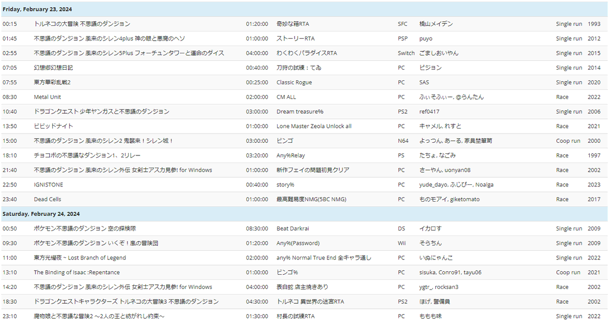Click 'Lone Master Zeola Unlock all' category
The width and height of the screenshot is (609, 322).
tap(314, 126)
